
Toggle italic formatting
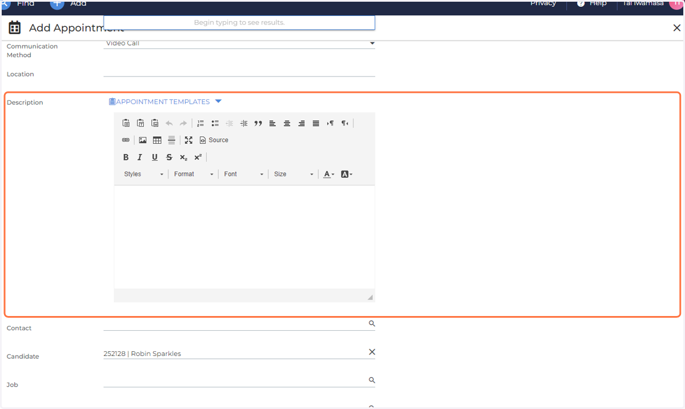(140, 157)
